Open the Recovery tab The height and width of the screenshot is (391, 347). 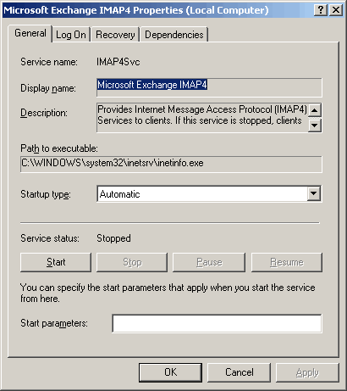(x=115, y=35)
